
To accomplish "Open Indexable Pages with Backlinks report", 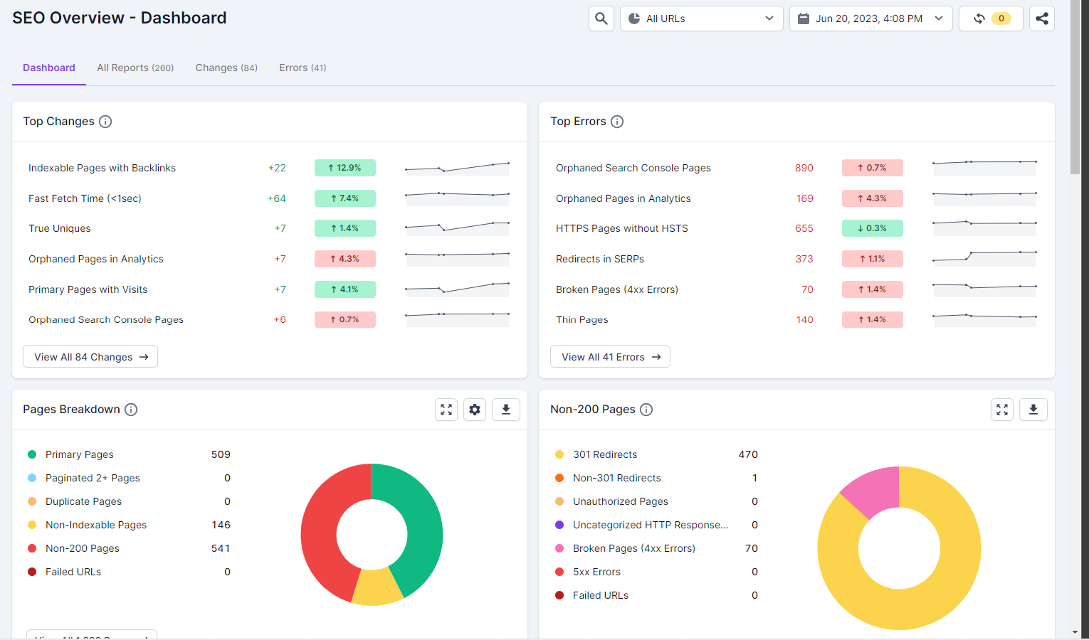I will [x=102, y=168].
